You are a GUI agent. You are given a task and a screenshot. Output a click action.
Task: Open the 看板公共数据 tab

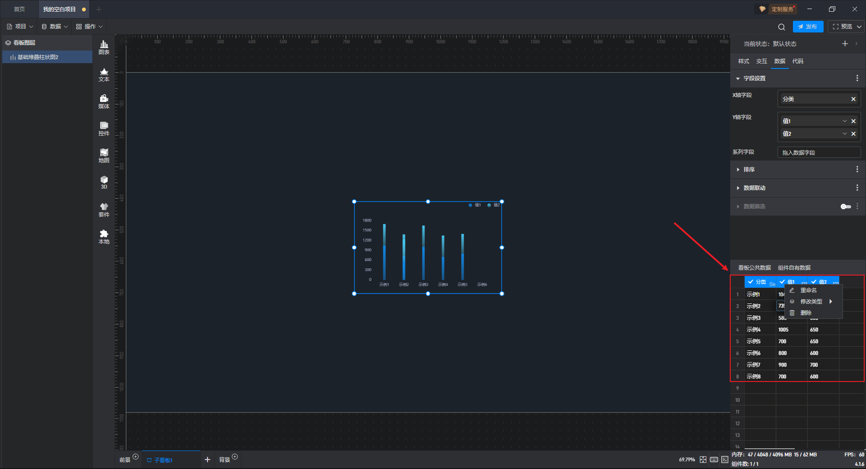pos(754,268)
